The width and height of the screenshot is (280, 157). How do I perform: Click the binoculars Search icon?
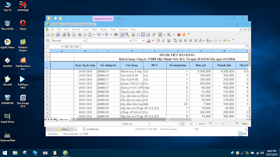coord(116,34)
